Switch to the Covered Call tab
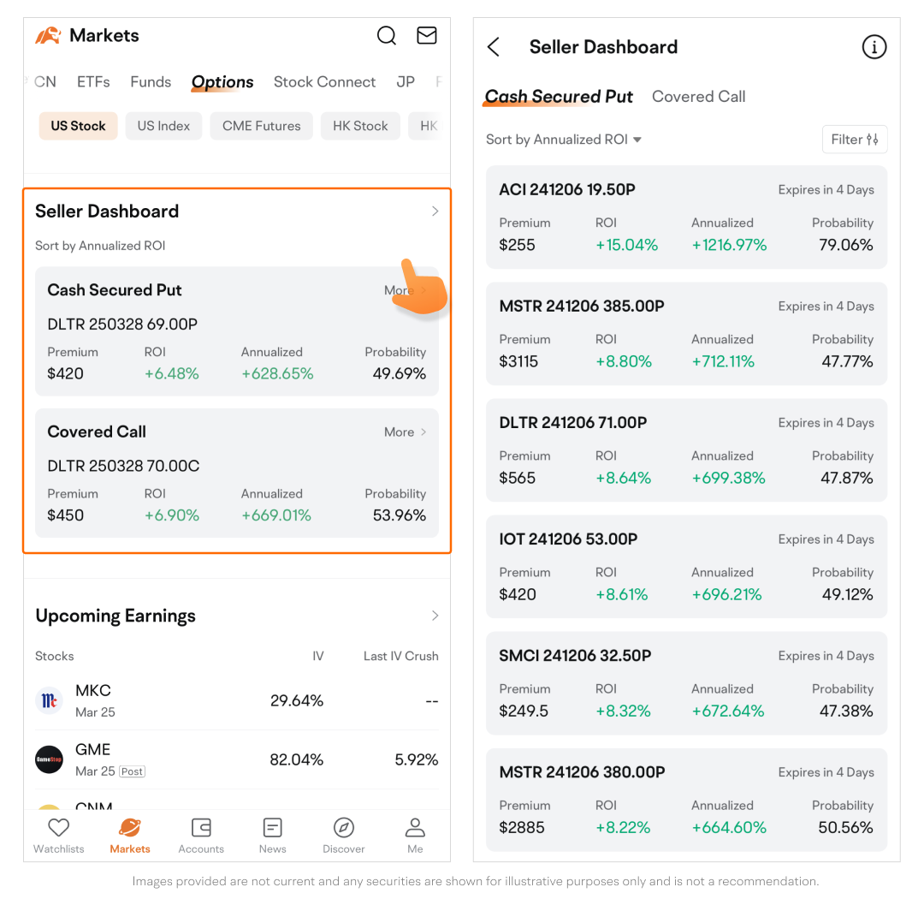 click(698, 97)
